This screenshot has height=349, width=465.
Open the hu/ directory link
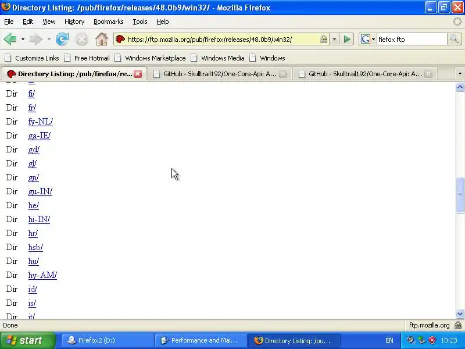(x=34, y=261)
